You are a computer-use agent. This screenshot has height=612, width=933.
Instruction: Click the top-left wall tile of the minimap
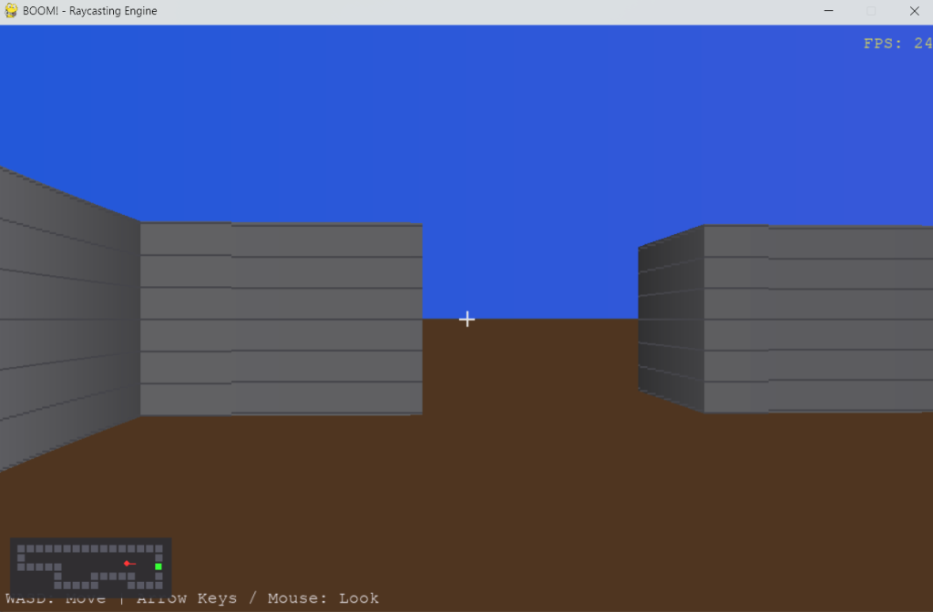(21, 549)
